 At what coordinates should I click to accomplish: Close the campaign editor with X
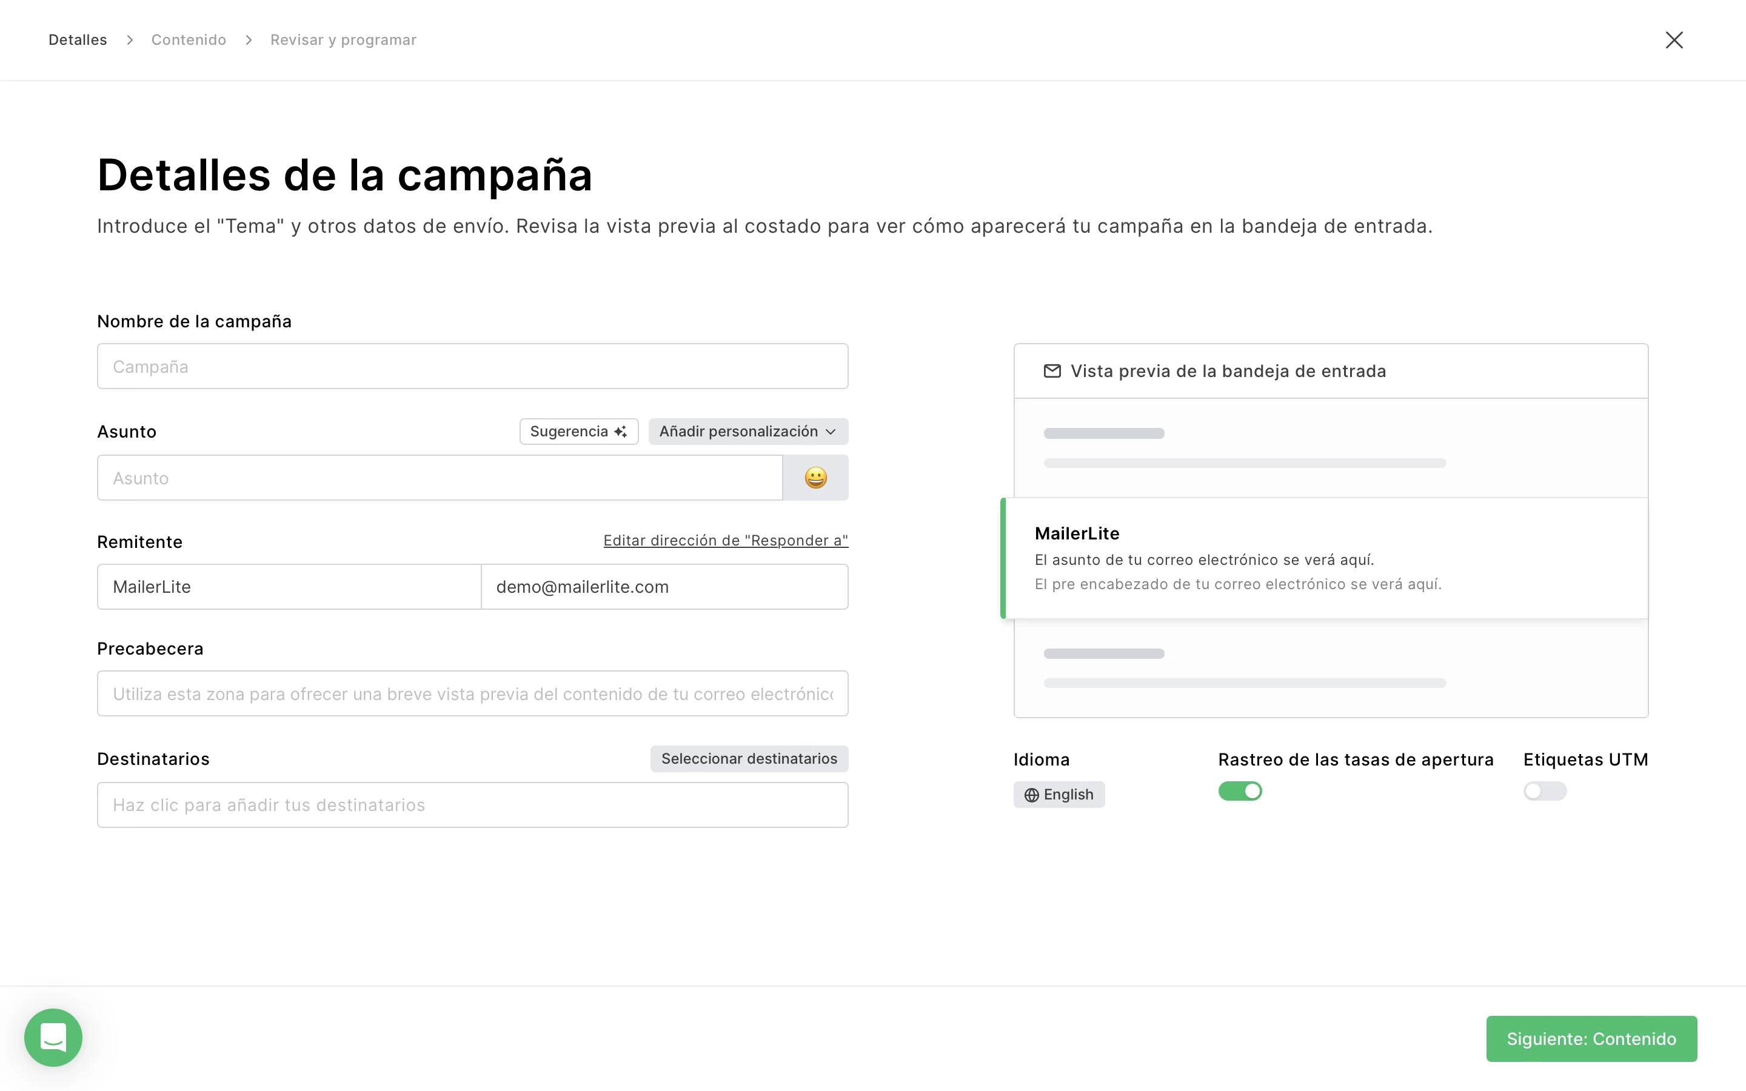[1674, 39]
